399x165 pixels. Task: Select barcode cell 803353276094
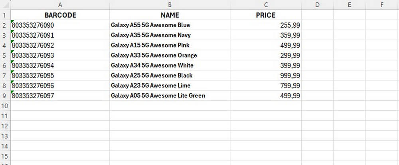60,65
